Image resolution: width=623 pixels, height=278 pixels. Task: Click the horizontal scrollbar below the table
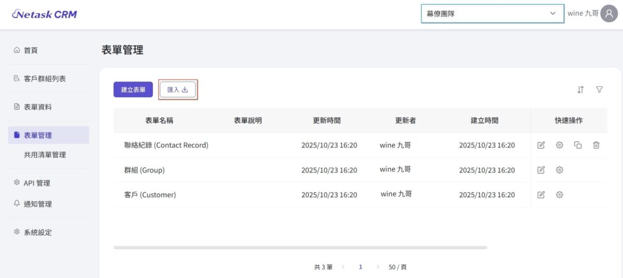click(300, 248)
